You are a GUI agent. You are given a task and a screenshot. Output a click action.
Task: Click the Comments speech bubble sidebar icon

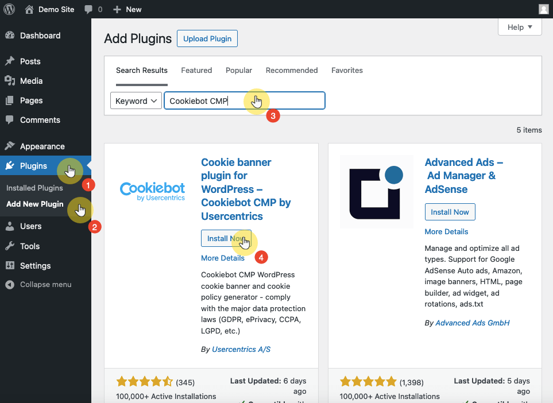[10, 120]
